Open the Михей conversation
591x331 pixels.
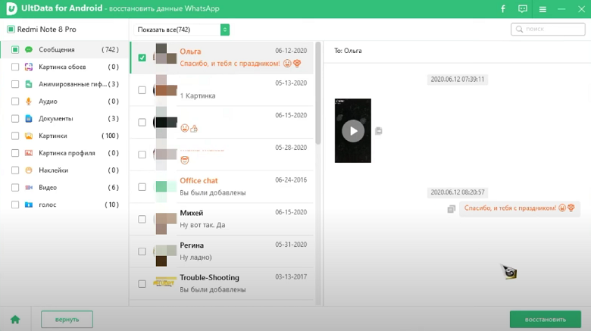coord(222,219)
